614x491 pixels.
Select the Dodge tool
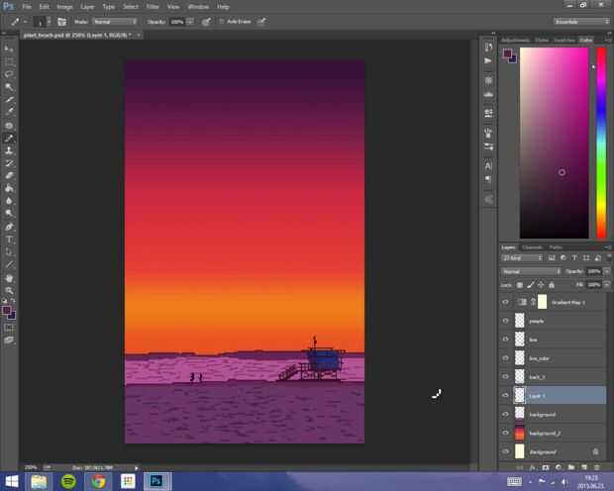coord(9,214)
